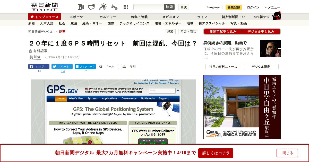Image resolution: width=309 pixels, height=162 pixels.
Task: Open 天声人語 in the sub navigation
Action: coord(47,23)
